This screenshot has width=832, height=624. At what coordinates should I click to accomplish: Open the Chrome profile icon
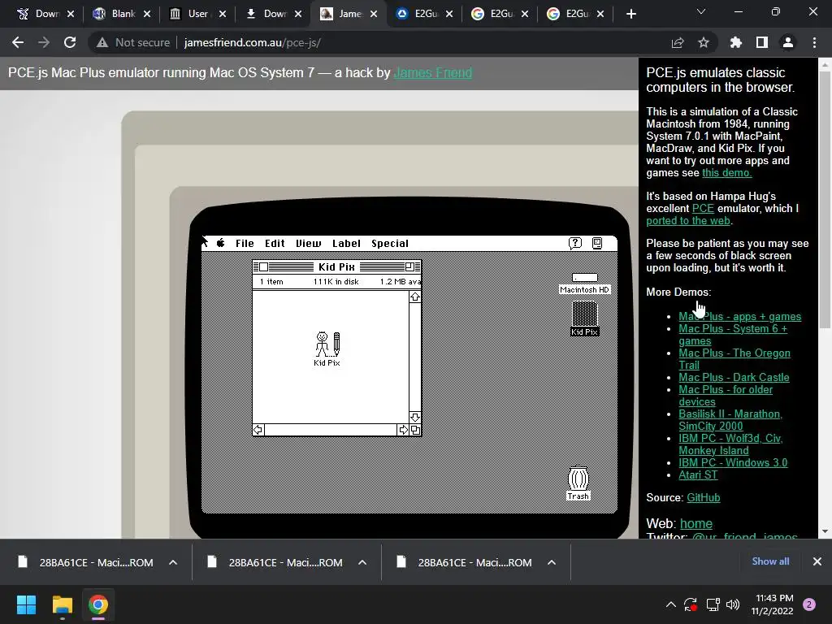[788, 42]
